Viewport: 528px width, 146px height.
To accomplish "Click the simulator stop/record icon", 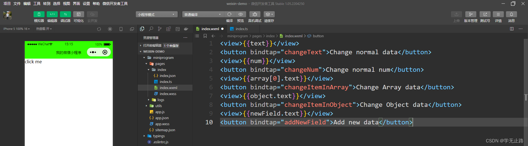I will click(110, 29).
